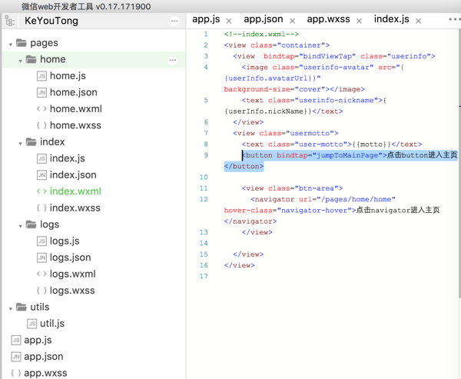Open home.json in the file tree
461x379 pixels.
coord(74,92)
